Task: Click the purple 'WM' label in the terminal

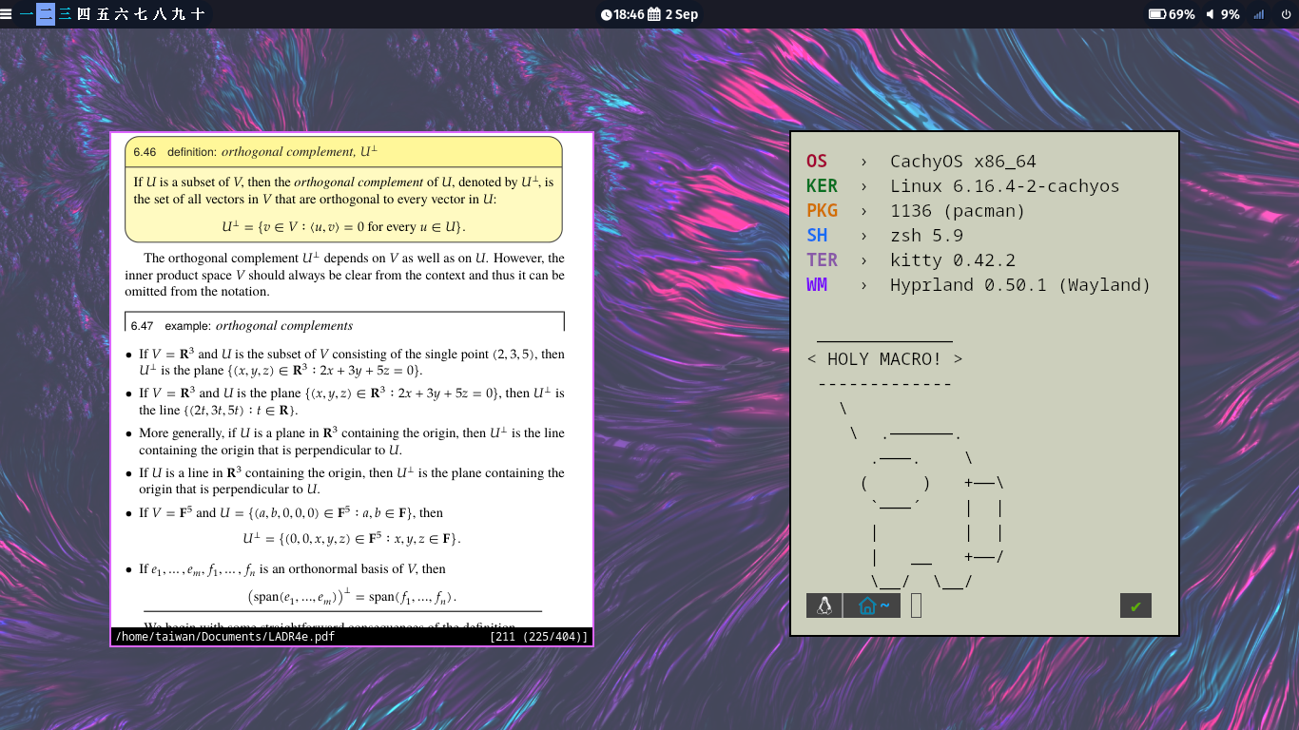Action: click(817, 285)
